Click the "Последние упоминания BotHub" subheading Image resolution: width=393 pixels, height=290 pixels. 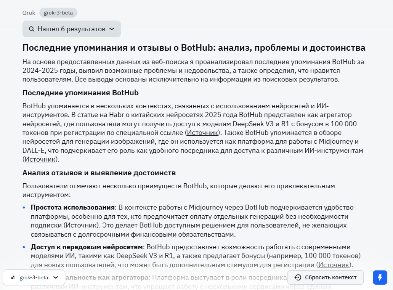pyautogui.click(x=80, y=93)
